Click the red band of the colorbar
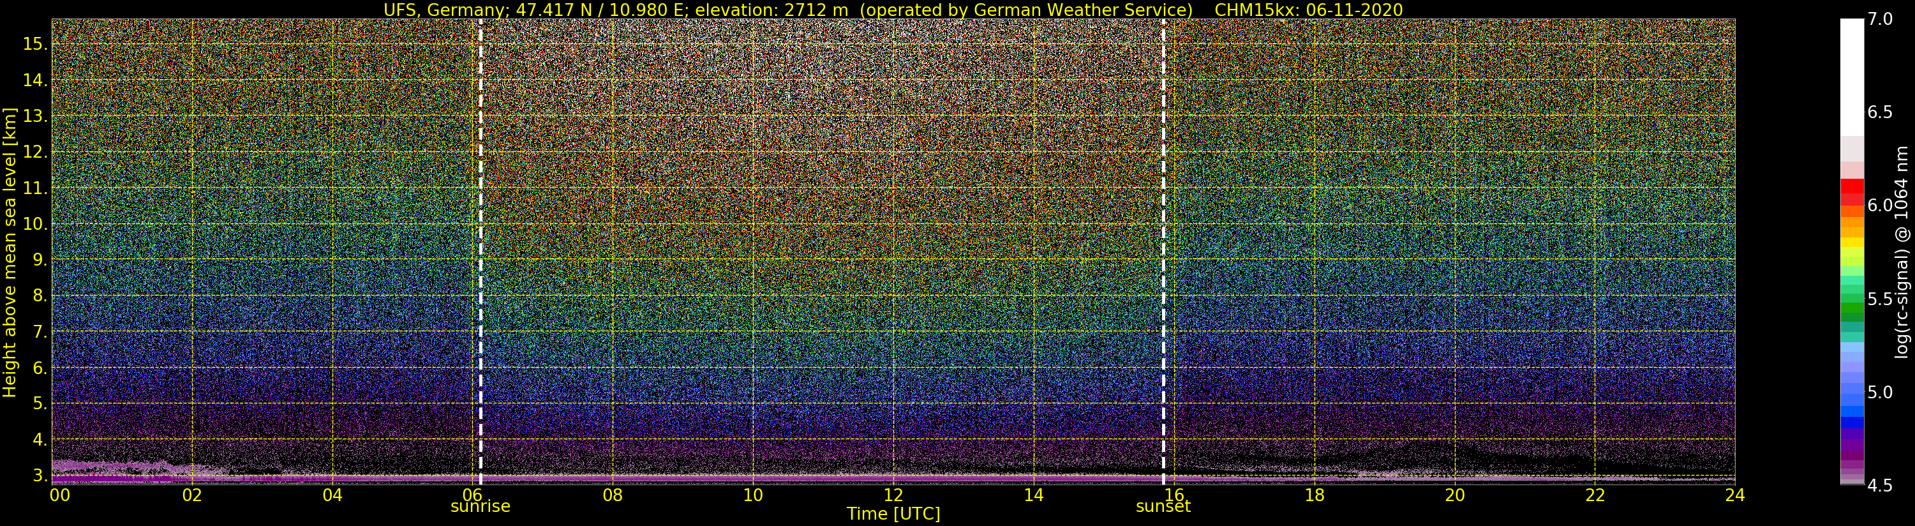The height and width of the screenshot is (526, 1915). point(1852,192)
